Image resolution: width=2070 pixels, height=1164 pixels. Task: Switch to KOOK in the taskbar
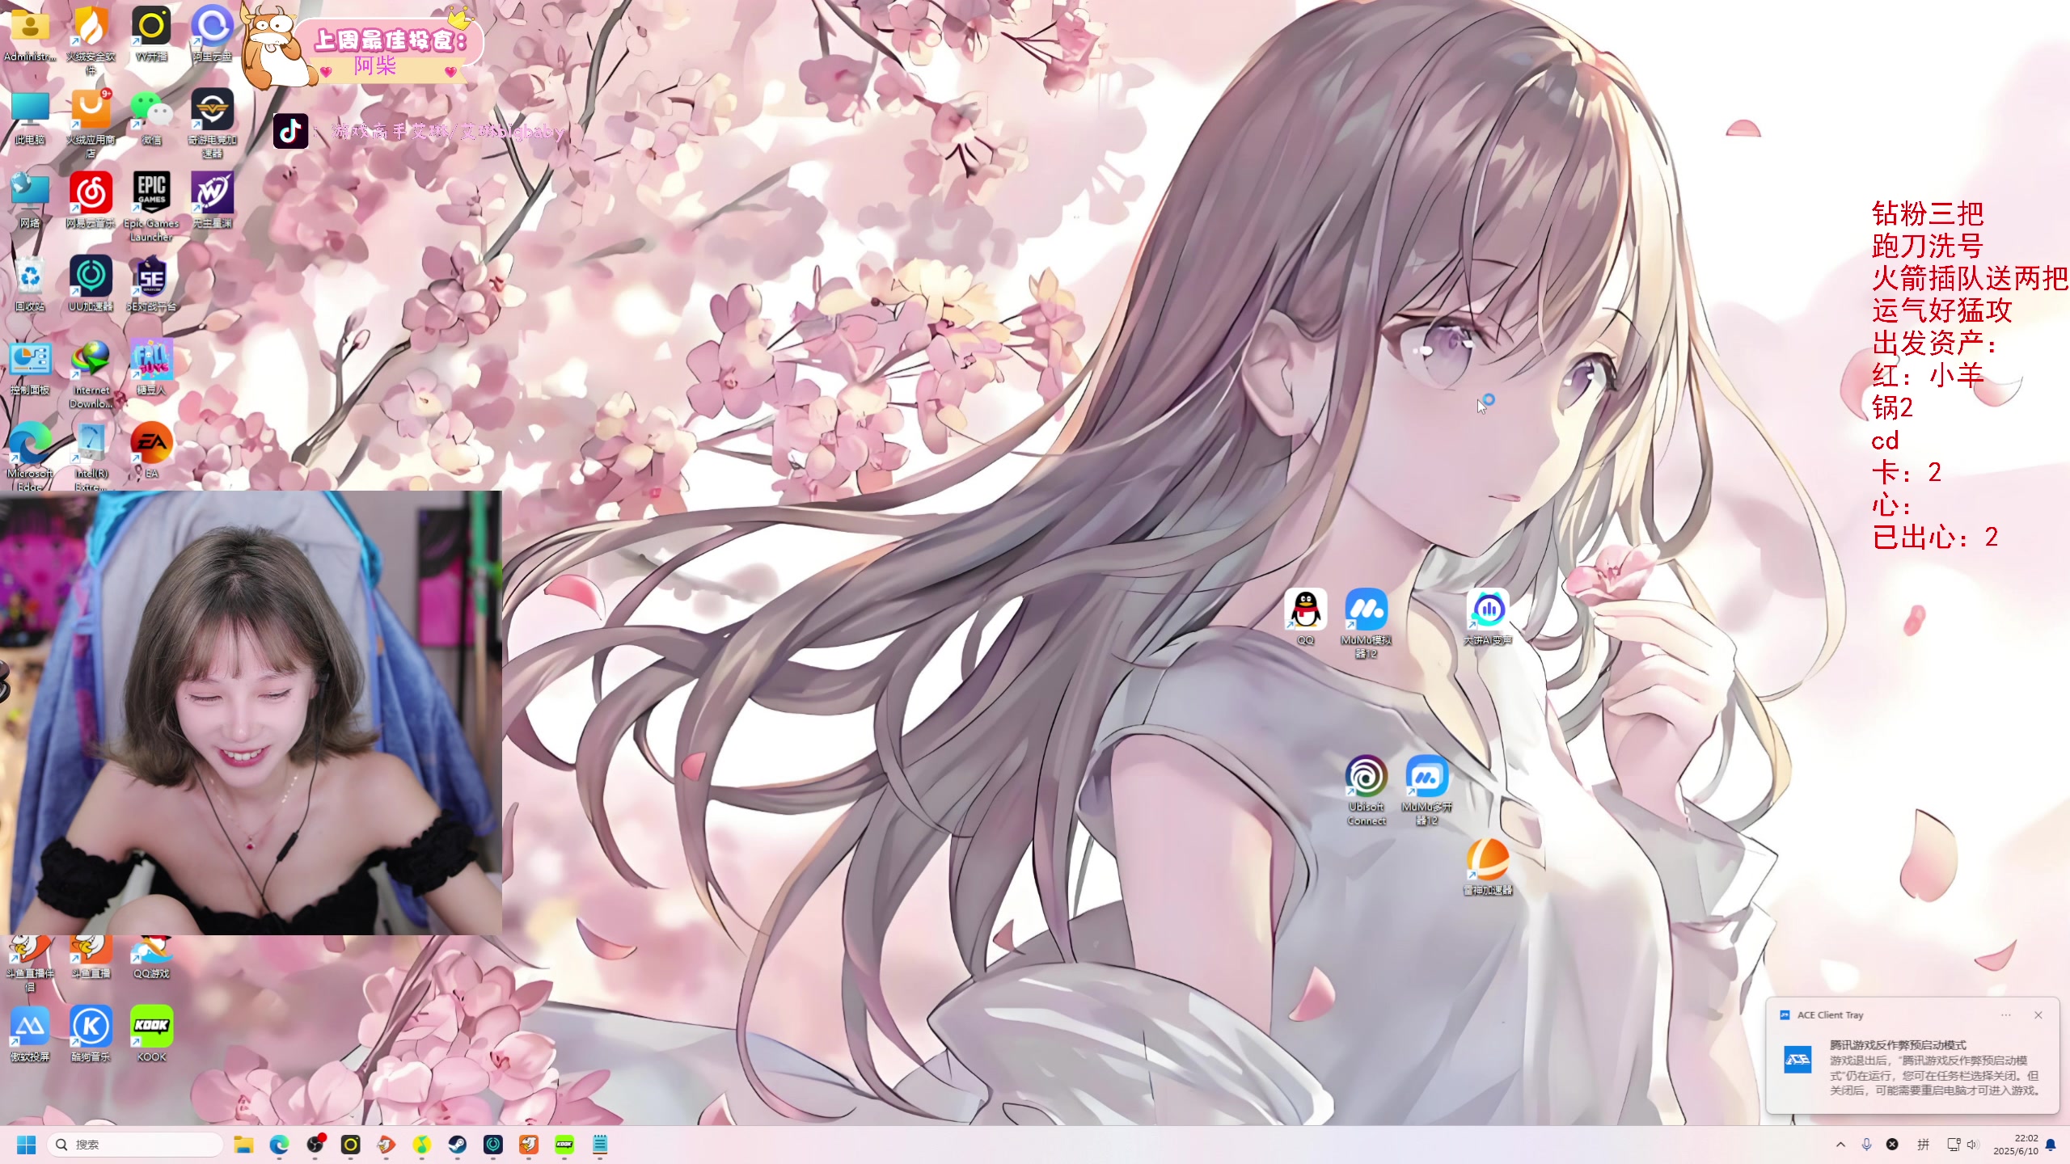pos(564,1145)
